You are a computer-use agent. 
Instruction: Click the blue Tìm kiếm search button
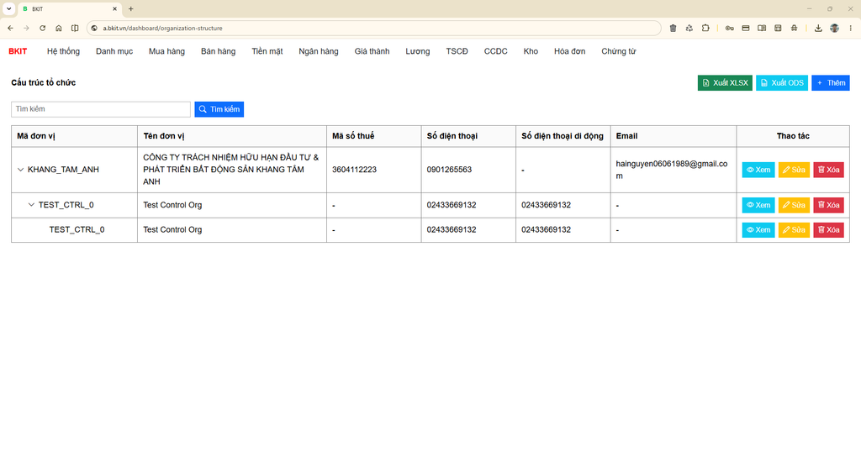coord(219,109)
